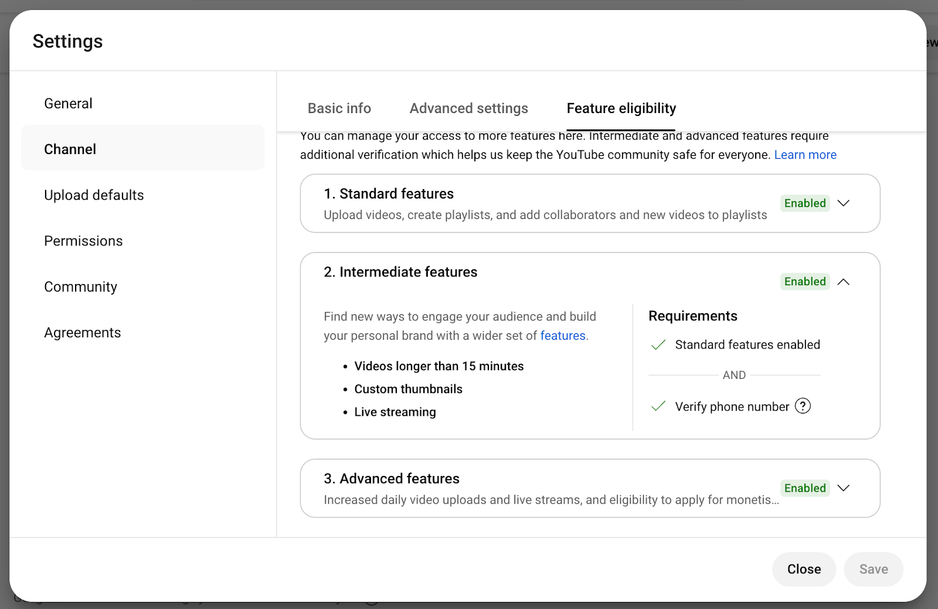Click the Save button

point(873,569)
